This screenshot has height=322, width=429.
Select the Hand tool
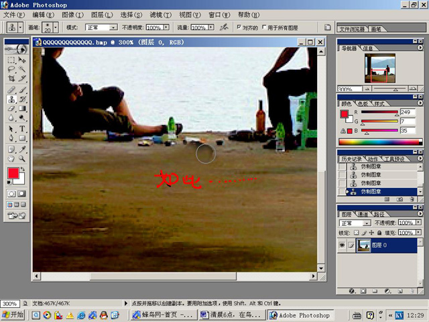[x=11, y=158]
